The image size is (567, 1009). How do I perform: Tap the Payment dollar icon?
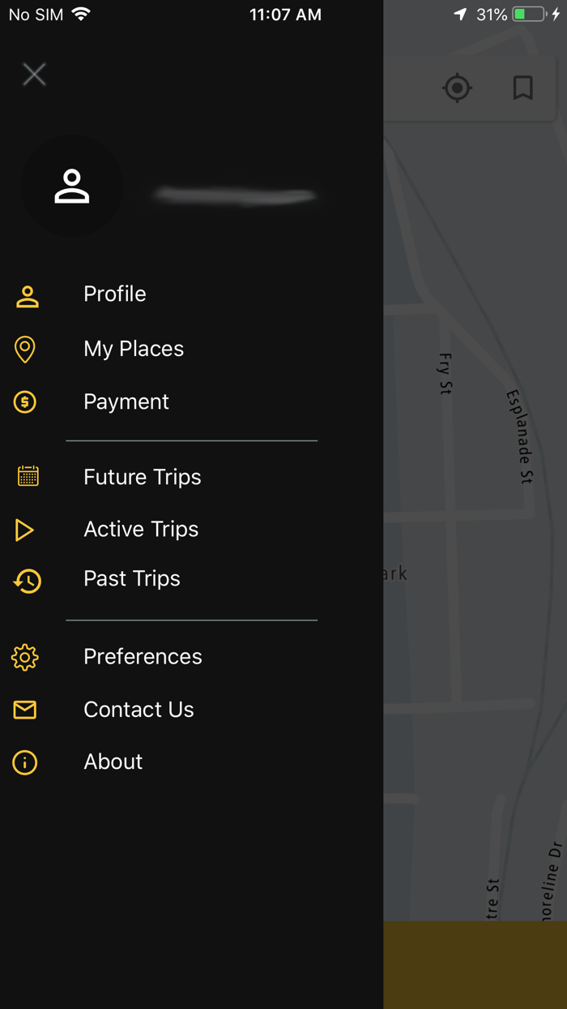pos(25,401)
